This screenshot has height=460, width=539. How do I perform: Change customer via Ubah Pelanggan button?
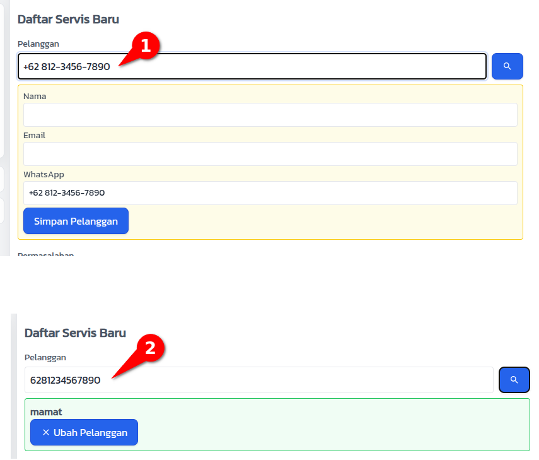tap(84, 432)
